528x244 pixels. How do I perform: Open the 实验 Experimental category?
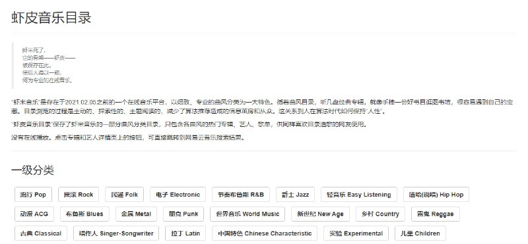(x=356, y=233)
